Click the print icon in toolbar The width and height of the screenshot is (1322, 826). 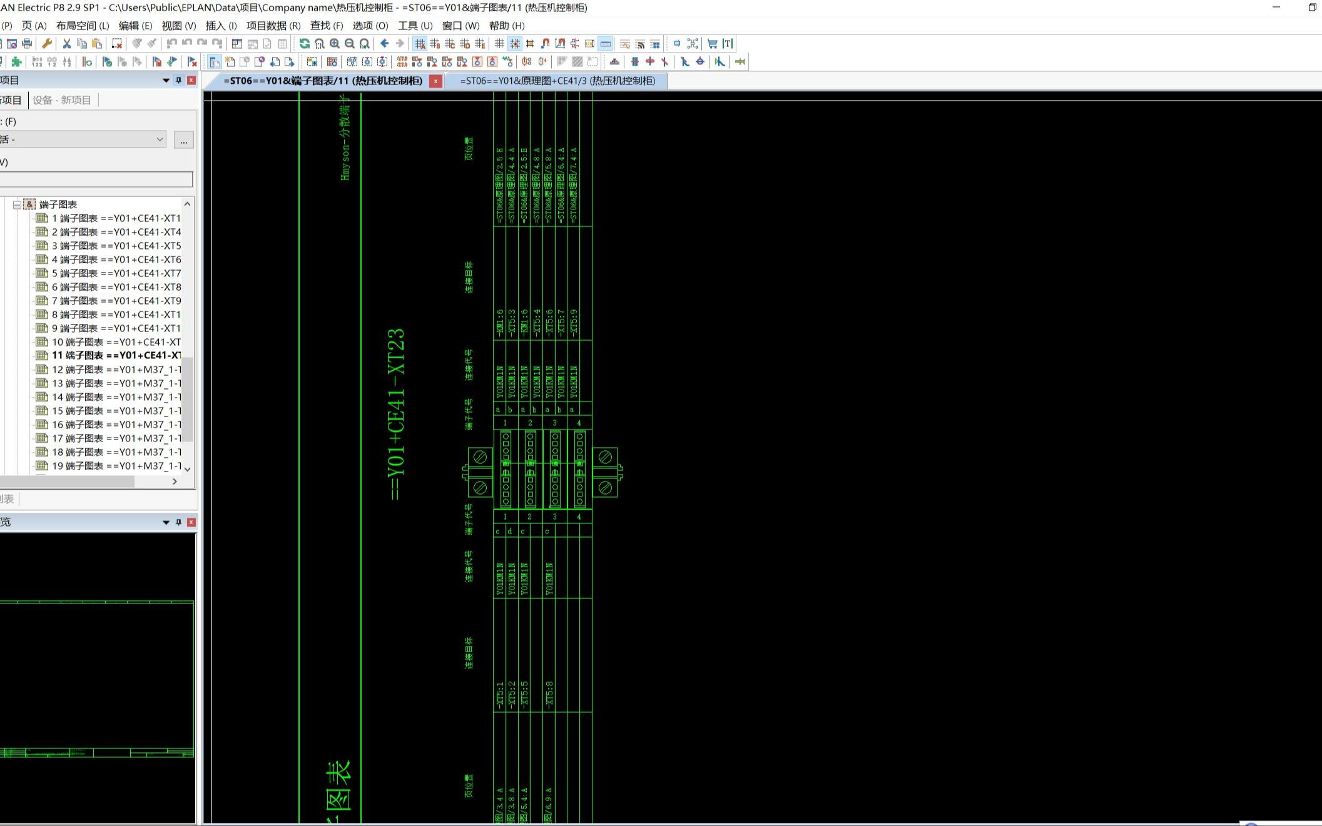[x=27, y=44]
